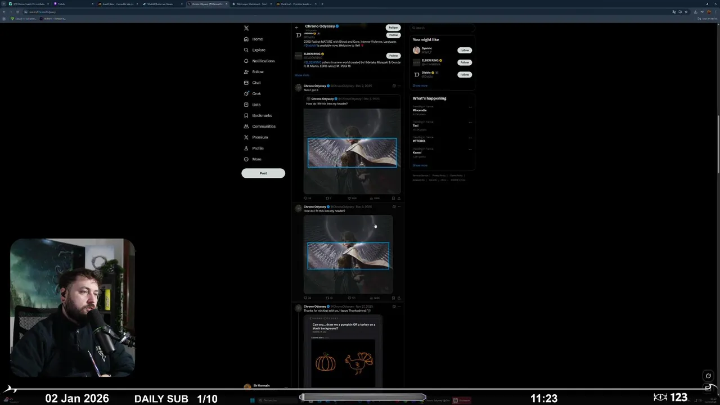Follow Diablo in the feed suggestion

393,35
